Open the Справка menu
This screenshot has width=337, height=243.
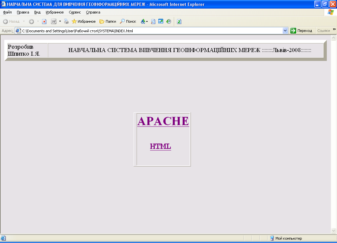pyautogui.click(x=93, y=12)
